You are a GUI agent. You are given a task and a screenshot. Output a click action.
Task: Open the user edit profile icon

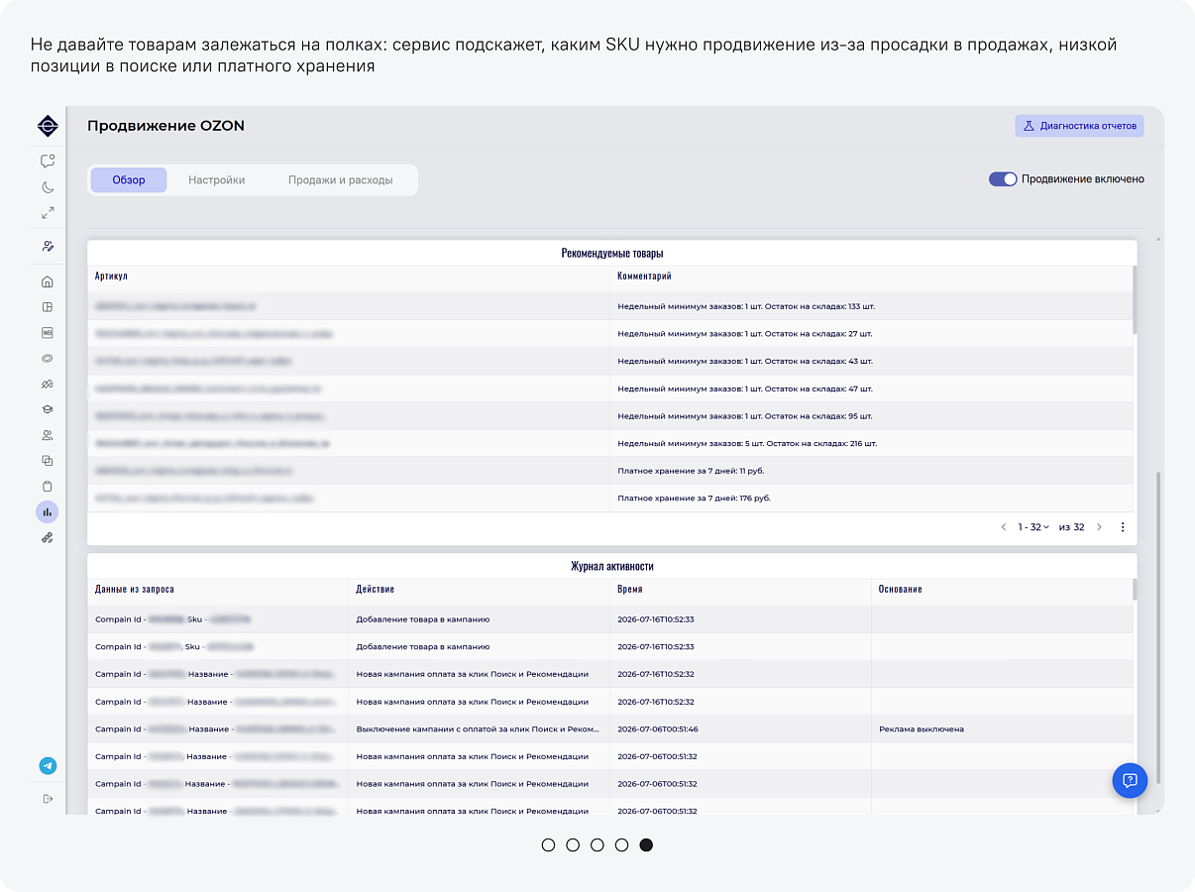[x=48, y=246]
